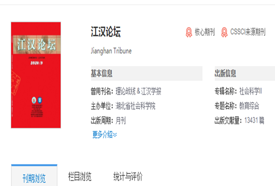Click the Jianghan Tribune English subtitle
This screenshot has width=275, height=186.
111,51
